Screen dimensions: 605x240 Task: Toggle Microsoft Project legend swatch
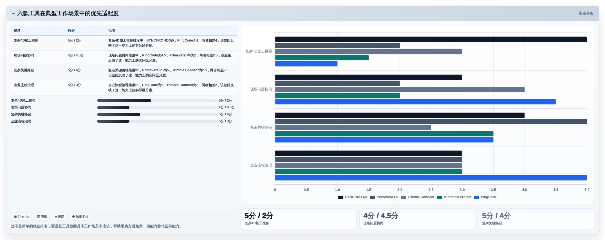tap(440, 197)
